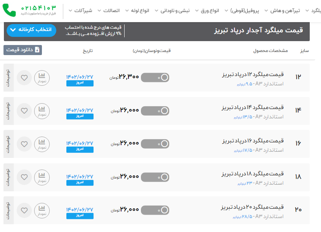Enable the switch for size 20 rebar price

pyautogui.click(x=155, y=210)
